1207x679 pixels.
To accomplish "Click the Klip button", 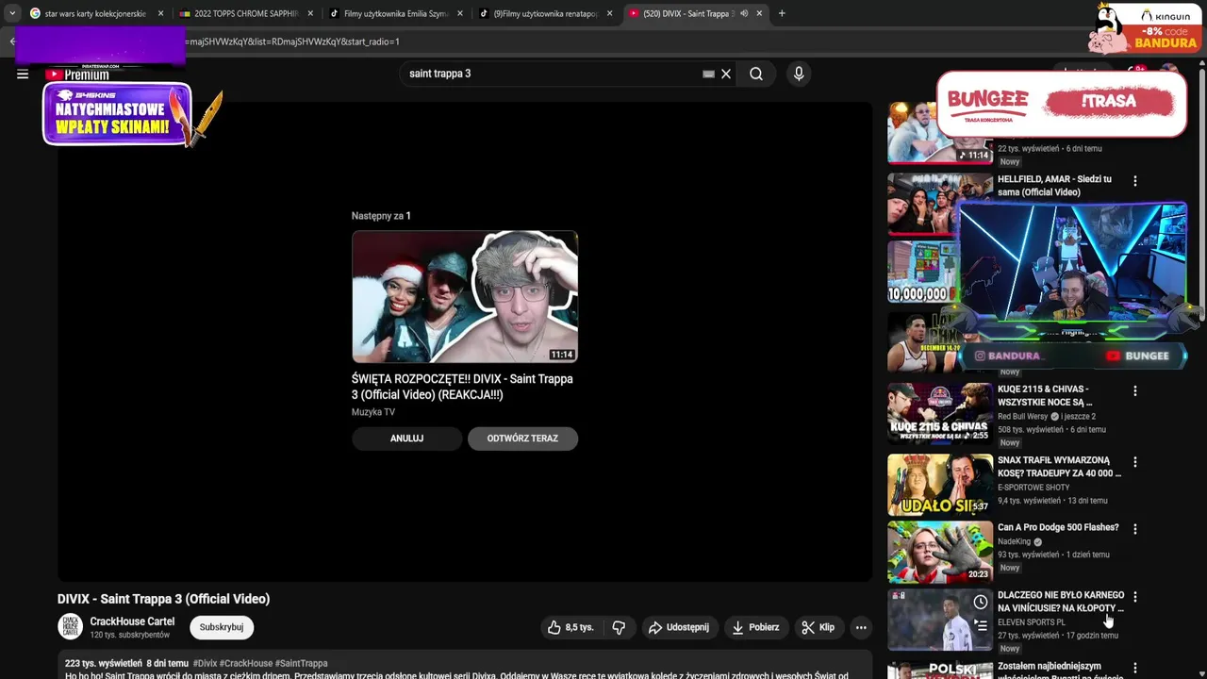I will pos(818,627).
